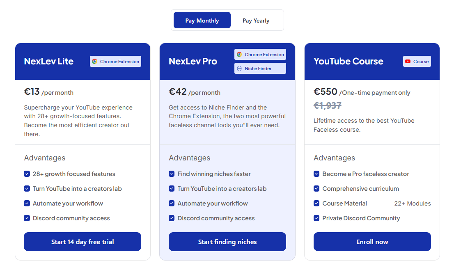The width and height of the screenshot is (454, 272).
Task: Click the checkmark beside Private Discord Community
Action: 316,218
